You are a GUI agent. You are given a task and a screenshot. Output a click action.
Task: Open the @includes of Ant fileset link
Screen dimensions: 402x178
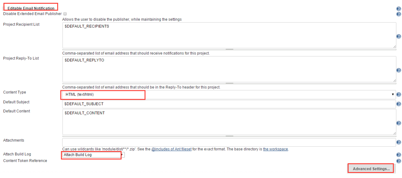(x=171, y=149)
